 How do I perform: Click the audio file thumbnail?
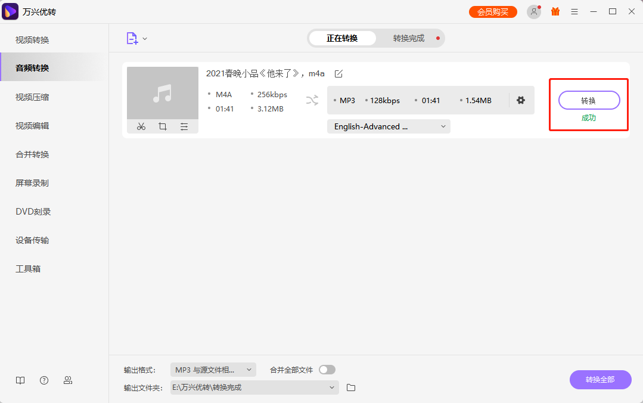[163, 93]
